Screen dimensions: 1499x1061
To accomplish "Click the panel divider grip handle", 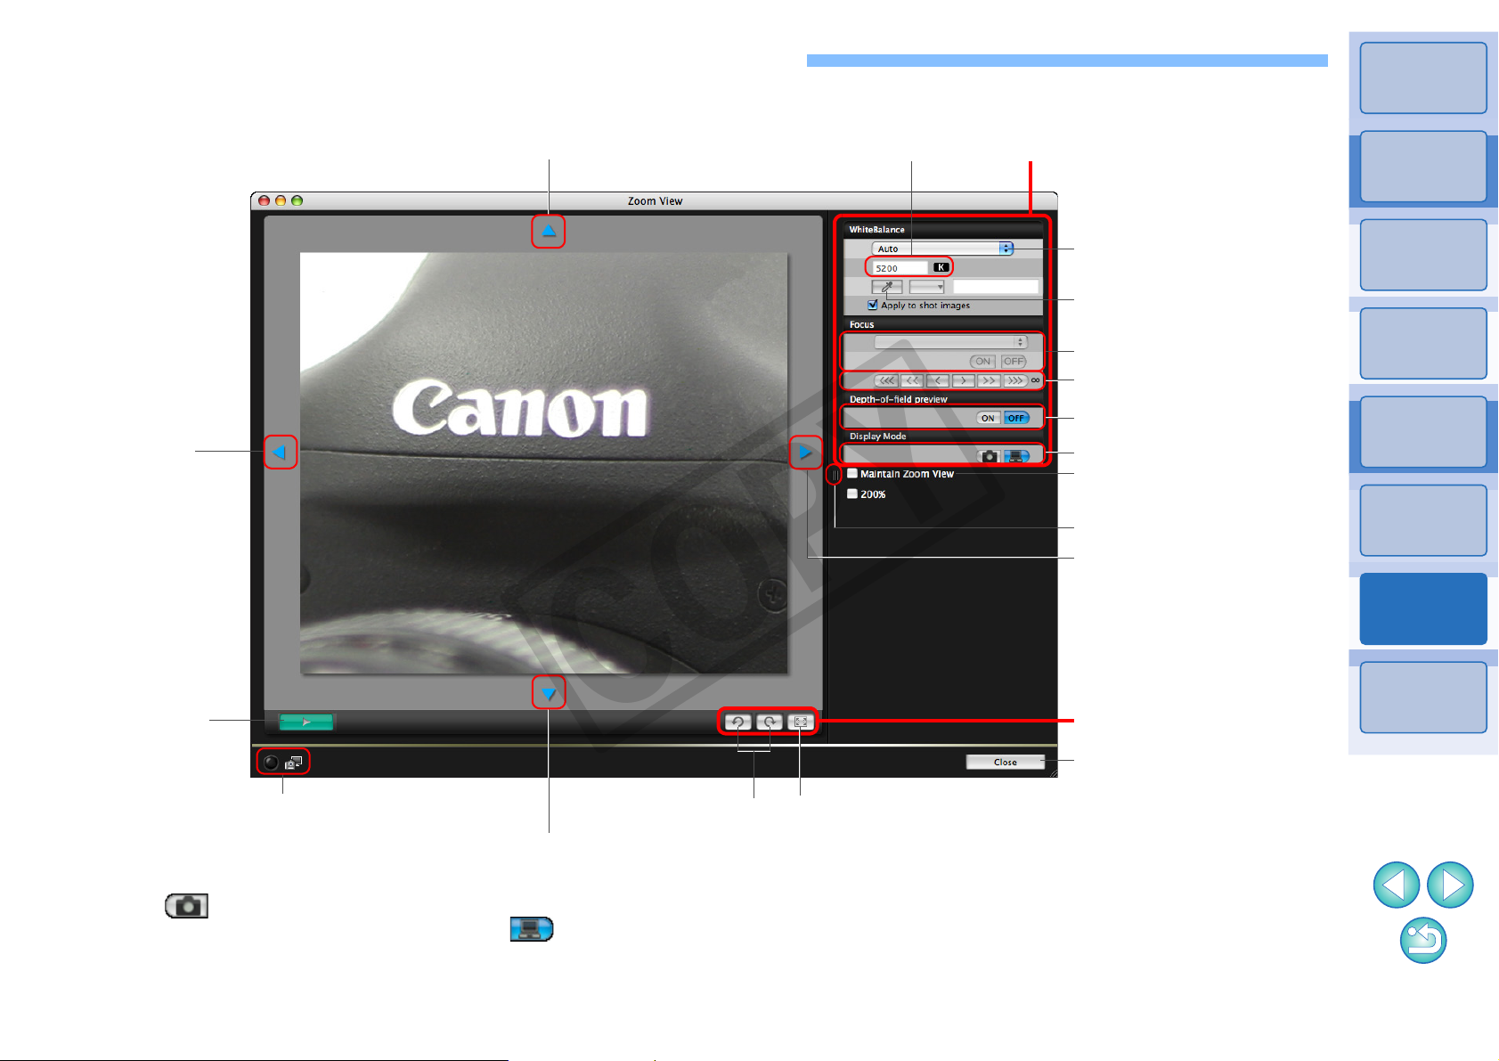I will 835,476.
